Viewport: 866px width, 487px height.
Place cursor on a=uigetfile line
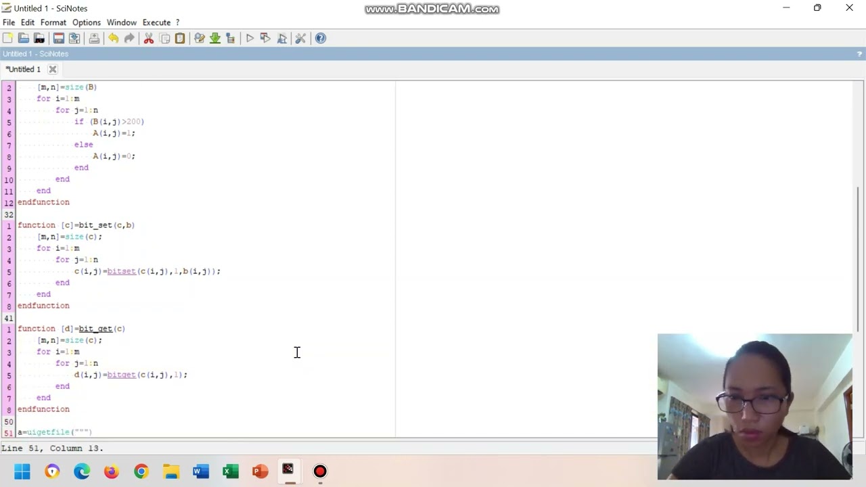(x=55, y=432)
